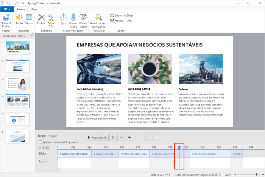265x177 pixels.
Task: Click Slide atual: 1 / 6 status text
Action: pos(160,175)
